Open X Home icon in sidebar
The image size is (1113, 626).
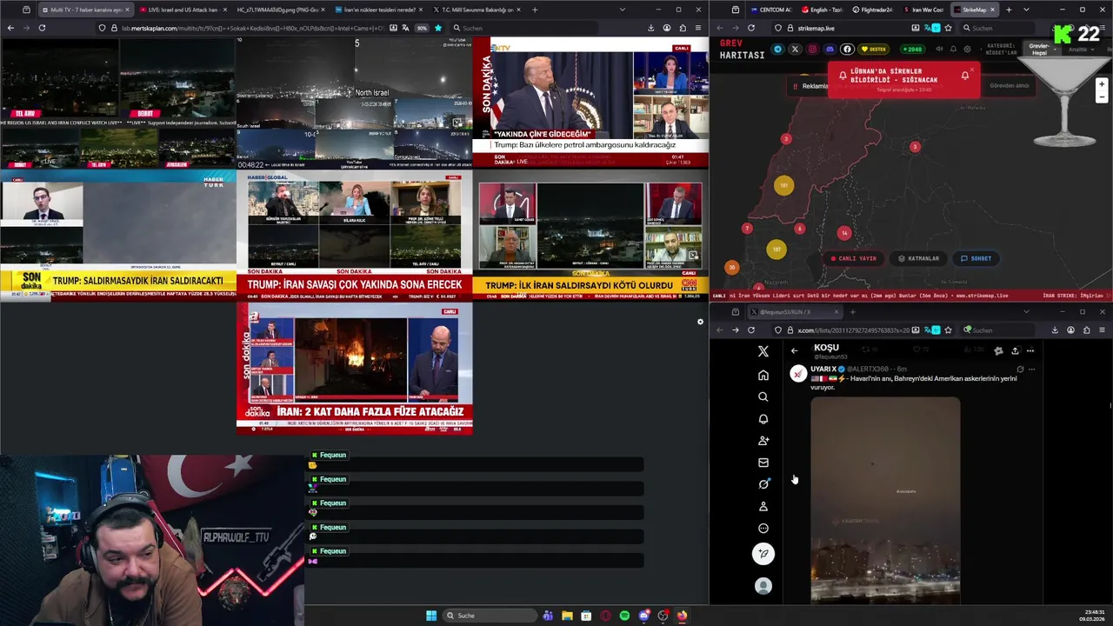pyautogui.click(x=763, y=375)
